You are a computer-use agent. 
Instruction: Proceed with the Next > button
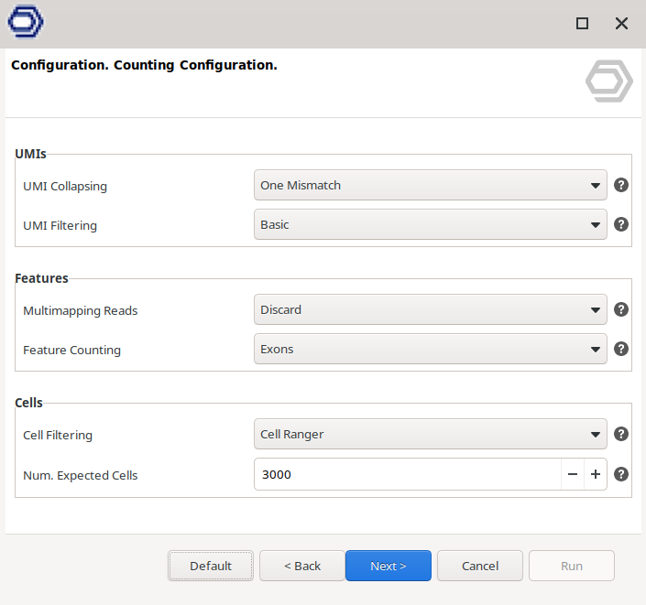click(x=388, y=566)
